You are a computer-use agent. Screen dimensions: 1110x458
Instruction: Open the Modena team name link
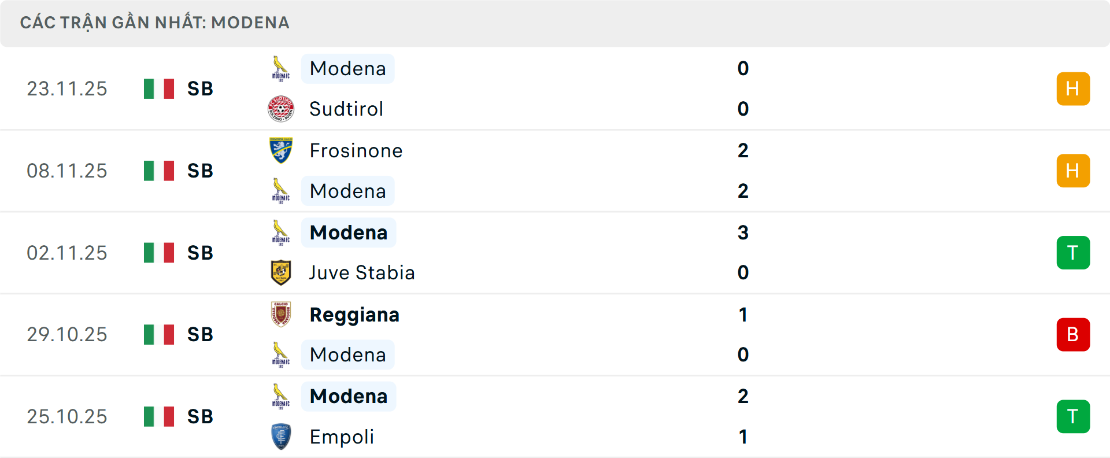[x=347, y=68]
